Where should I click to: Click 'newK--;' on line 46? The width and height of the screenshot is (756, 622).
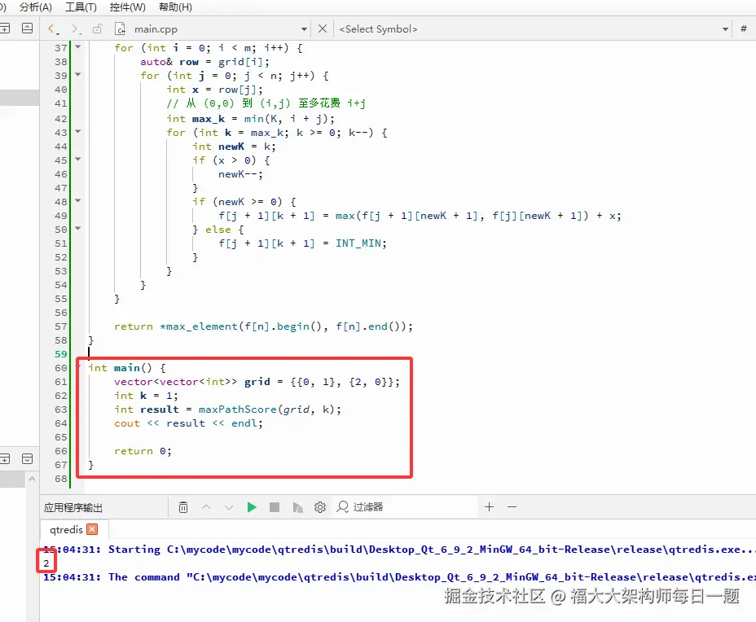coord(240,174)
